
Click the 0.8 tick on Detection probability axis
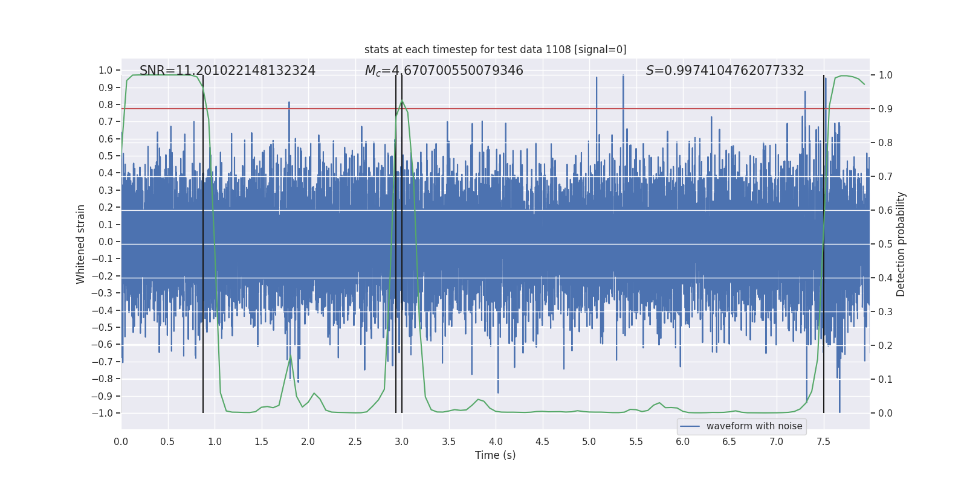[x=885, y=143]
